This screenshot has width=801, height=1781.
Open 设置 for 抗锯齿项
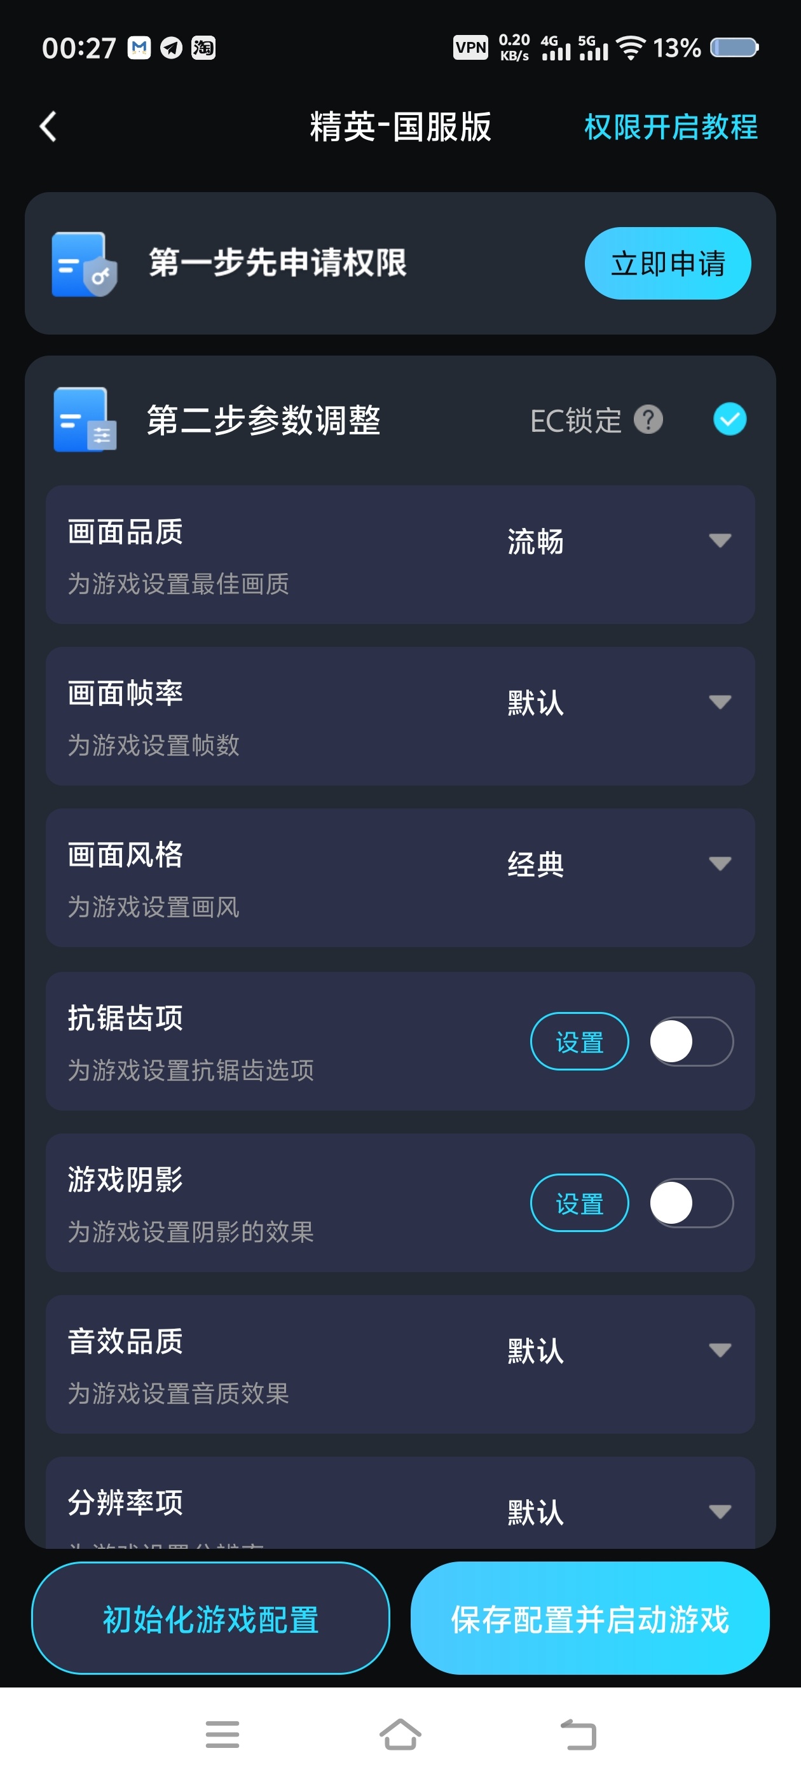point(579,1041)
